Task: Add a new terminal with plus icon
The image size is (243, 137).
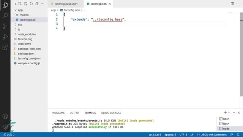Action: 225,113
